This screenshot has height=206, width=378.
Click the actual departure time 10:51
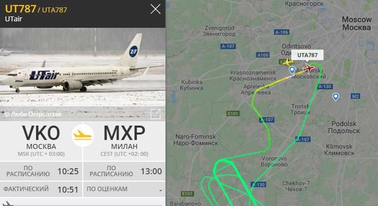(68, 190)
